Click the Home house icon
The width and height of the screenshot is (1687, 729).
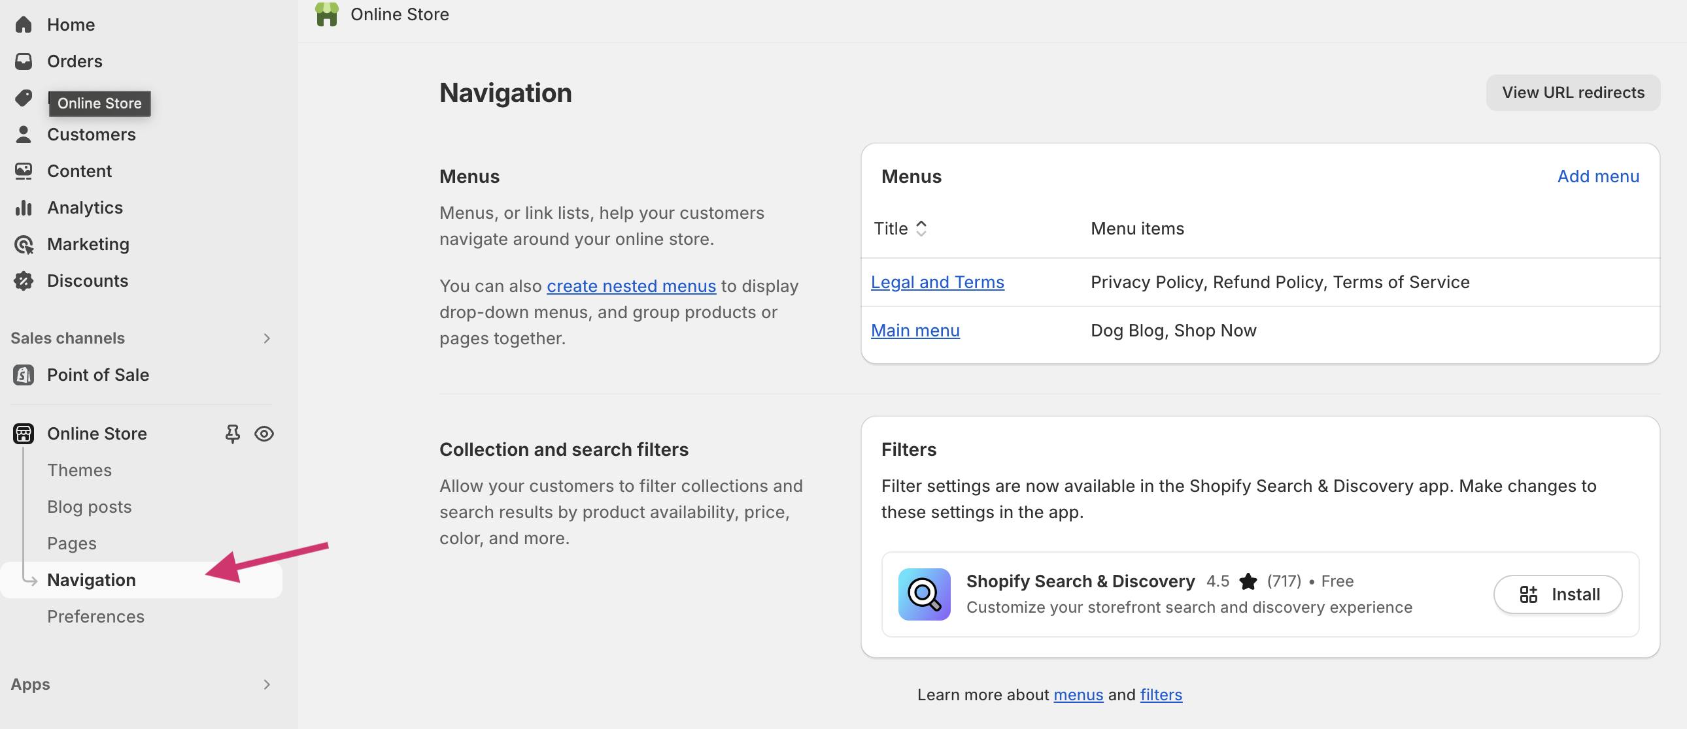pos(24,25)
